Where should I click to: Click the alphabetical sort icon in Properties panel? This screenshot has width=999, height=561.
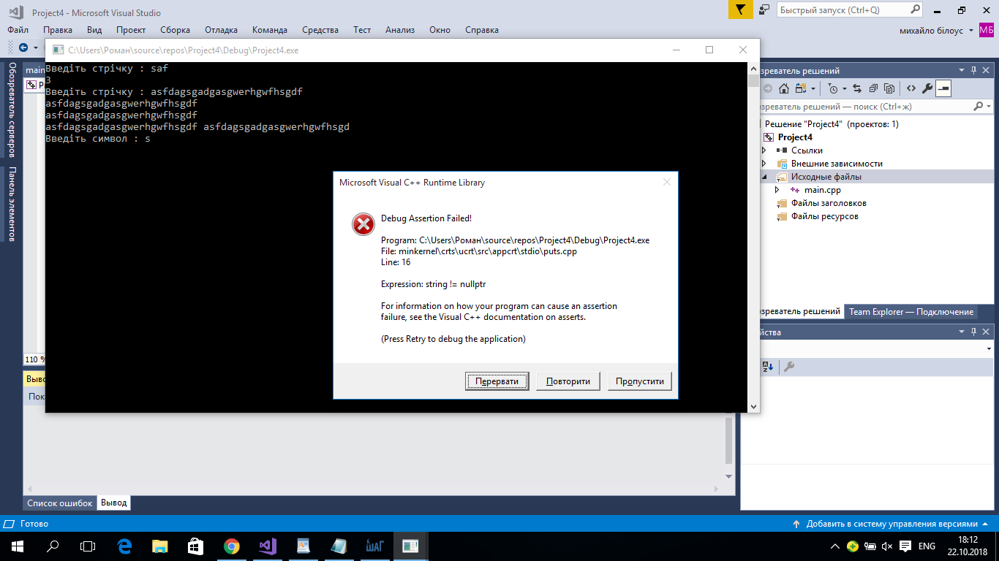(768, 367)
